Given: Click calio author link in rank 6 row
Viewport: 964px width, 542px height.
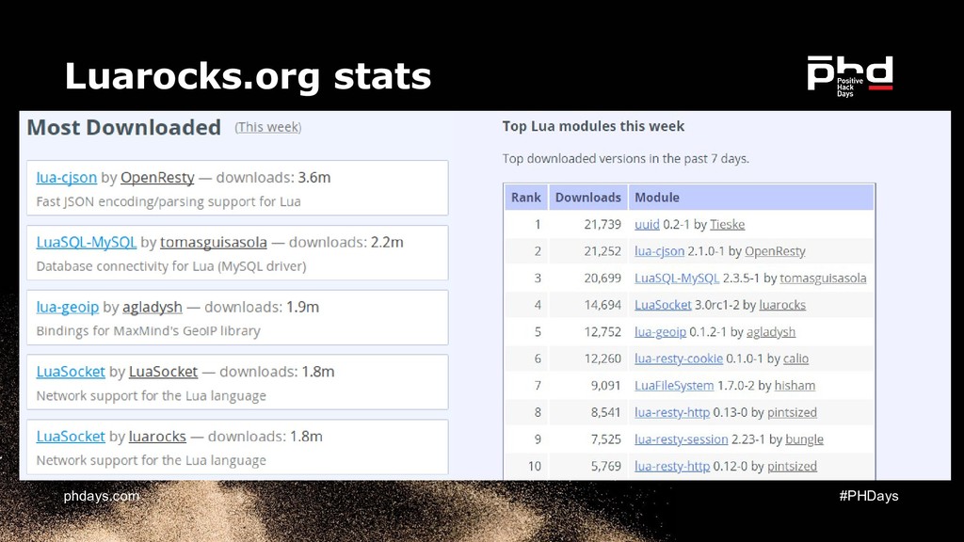Looking at the screenshot, I should point(795,359).
